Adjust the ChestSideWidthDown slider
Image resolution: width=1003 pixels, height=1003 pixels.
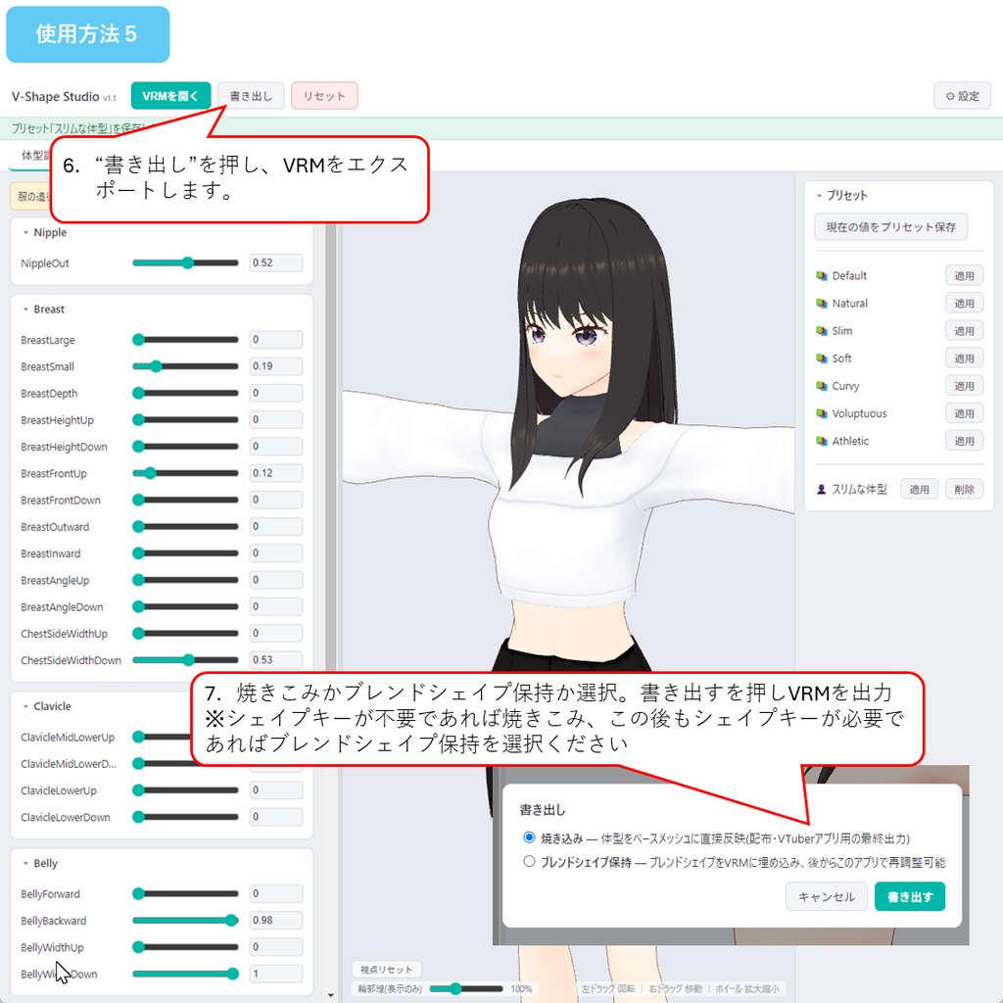coord(185,660)
